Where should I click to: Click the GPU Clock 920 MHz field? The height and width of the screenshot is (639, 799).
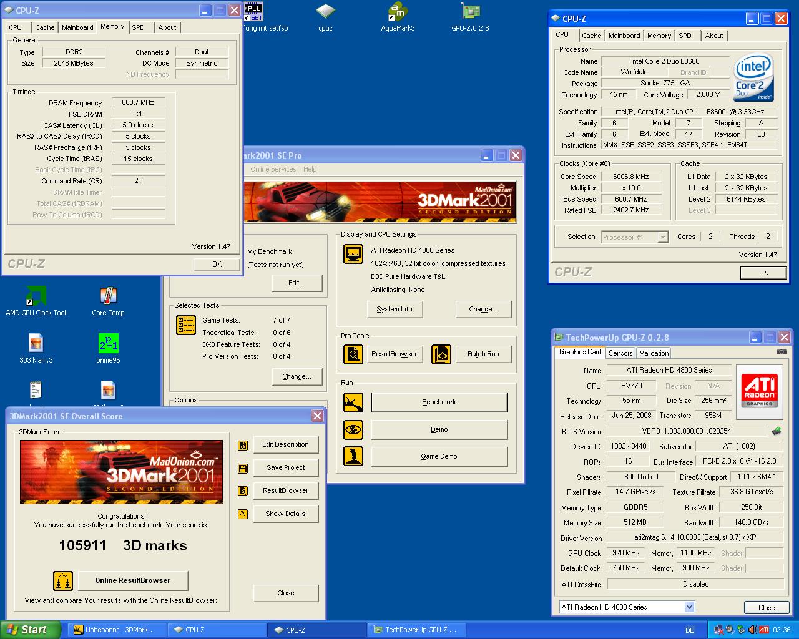tap(626, 553)
